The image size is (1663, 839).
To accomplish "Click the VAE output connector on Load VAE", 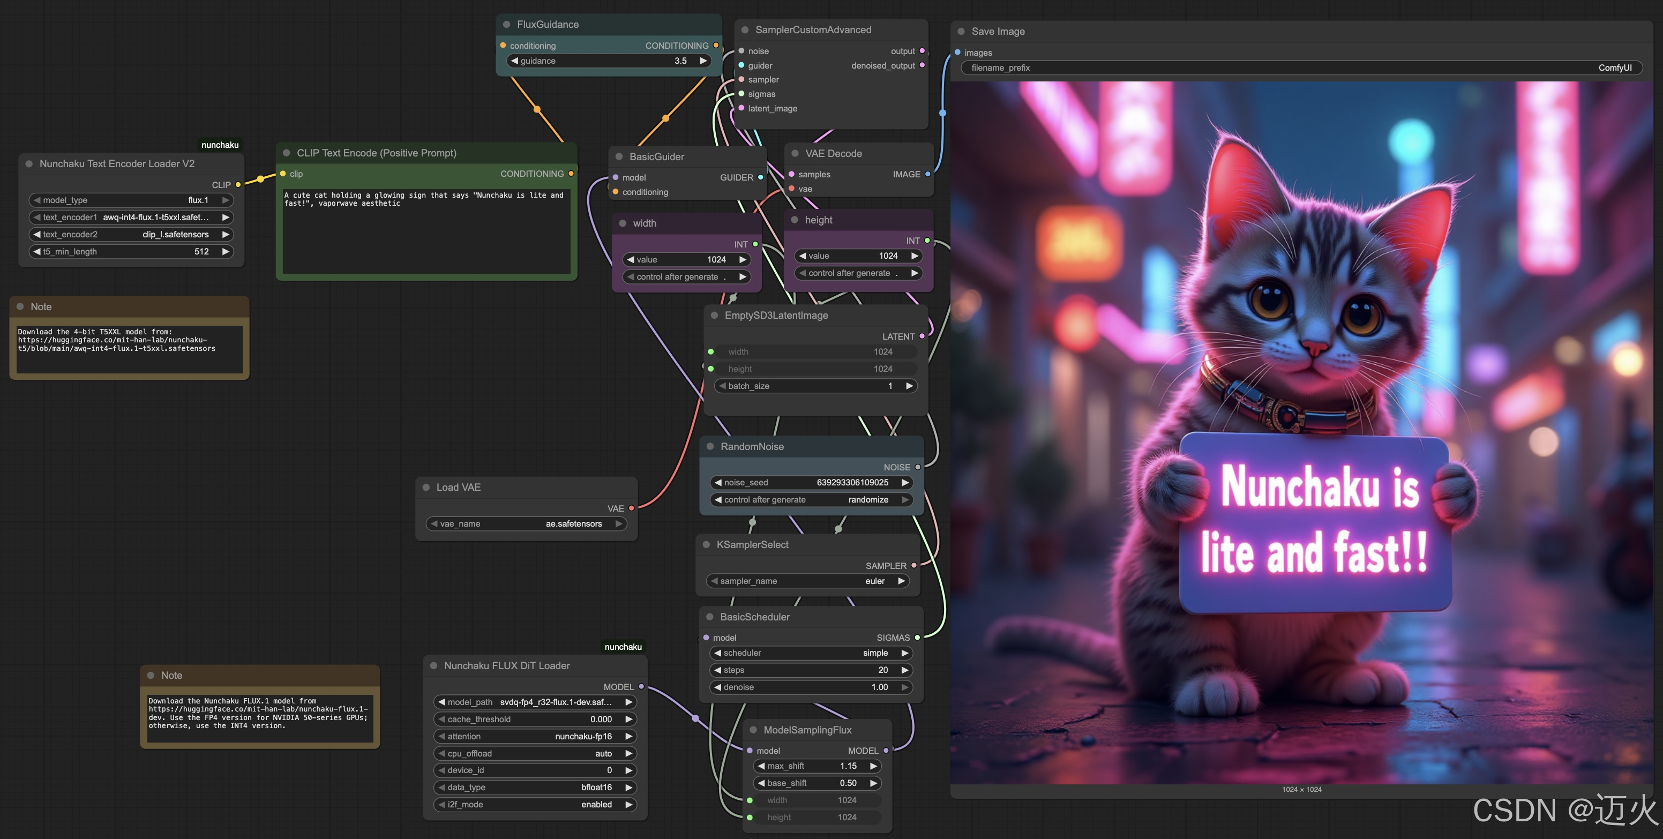I will coord(631,508).
